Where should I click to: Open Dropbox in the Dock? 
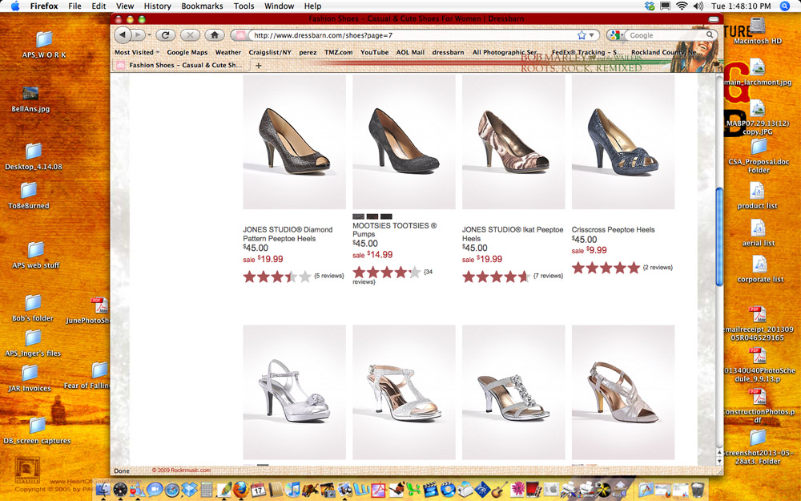[190, 489]
